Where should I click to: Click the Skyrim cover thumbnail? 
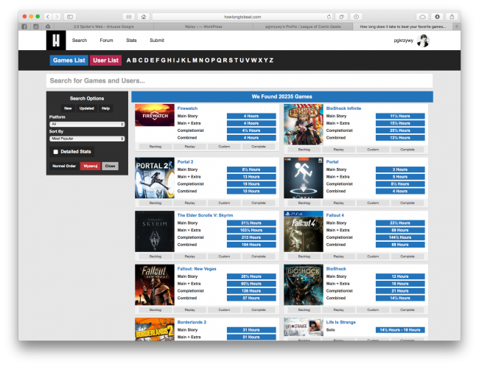coord(155,231)
